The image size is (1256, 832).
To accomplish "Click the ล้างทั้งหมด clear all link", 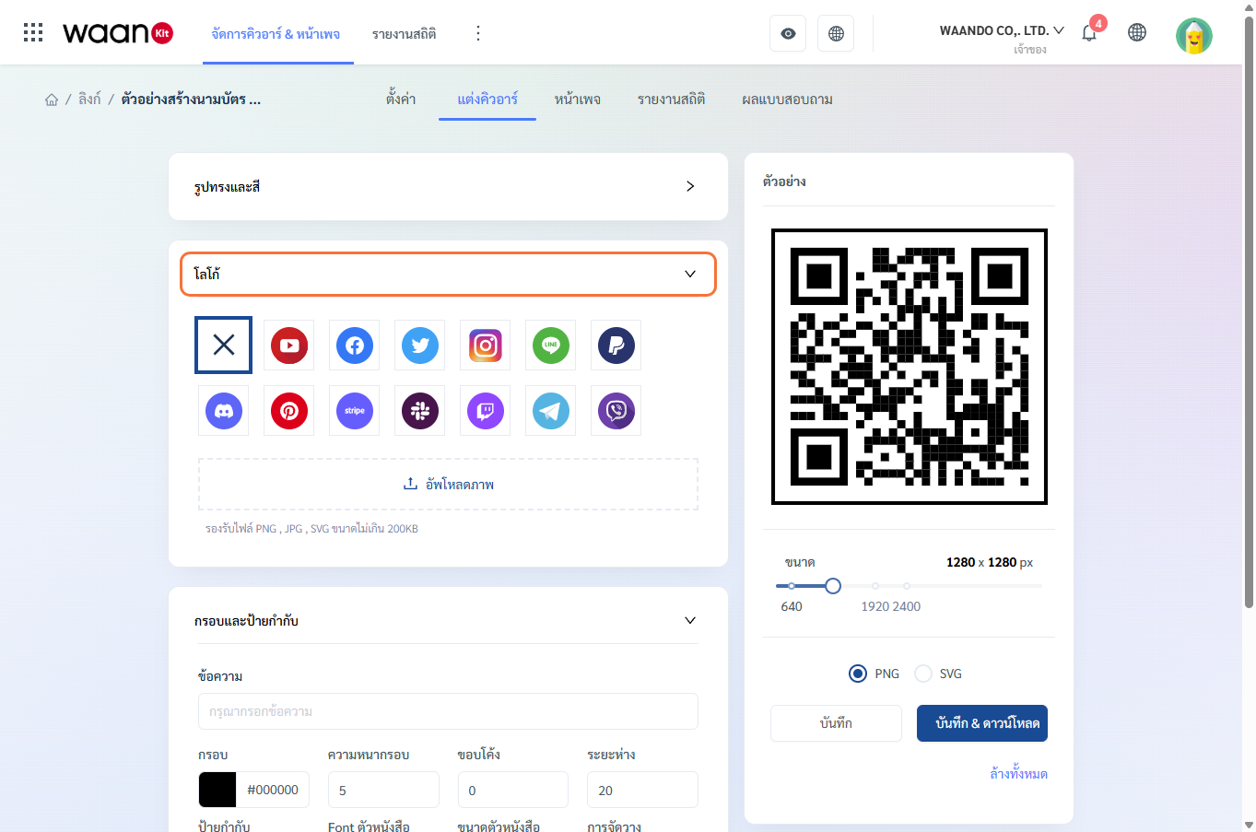I will pyautogui.click(x=1018, y=773).
